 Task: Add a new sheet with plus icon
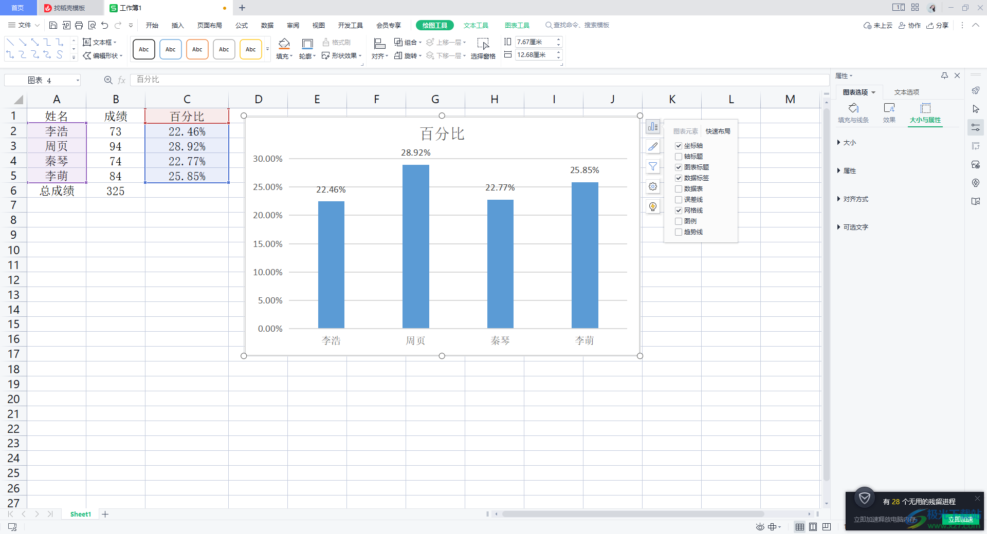(105, 514)
